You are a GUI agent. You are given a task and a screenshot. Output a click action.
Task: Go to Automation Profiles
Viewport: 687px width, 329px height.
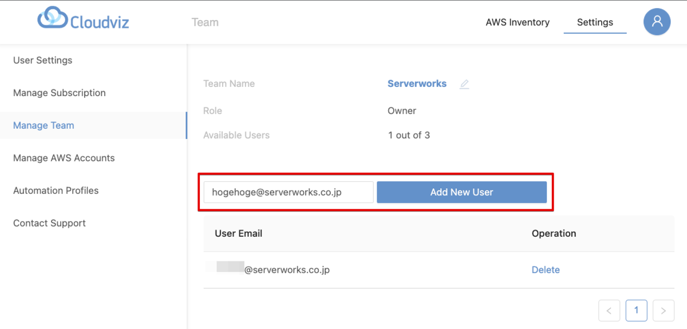pyautogui.click(x=56, y=191)
